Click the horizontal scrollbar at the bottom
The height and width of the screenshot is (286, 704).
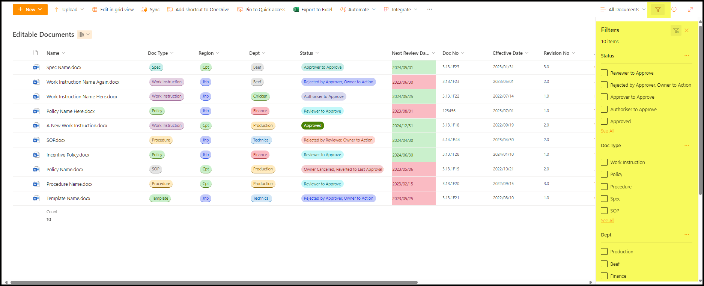tap(214, 282)
